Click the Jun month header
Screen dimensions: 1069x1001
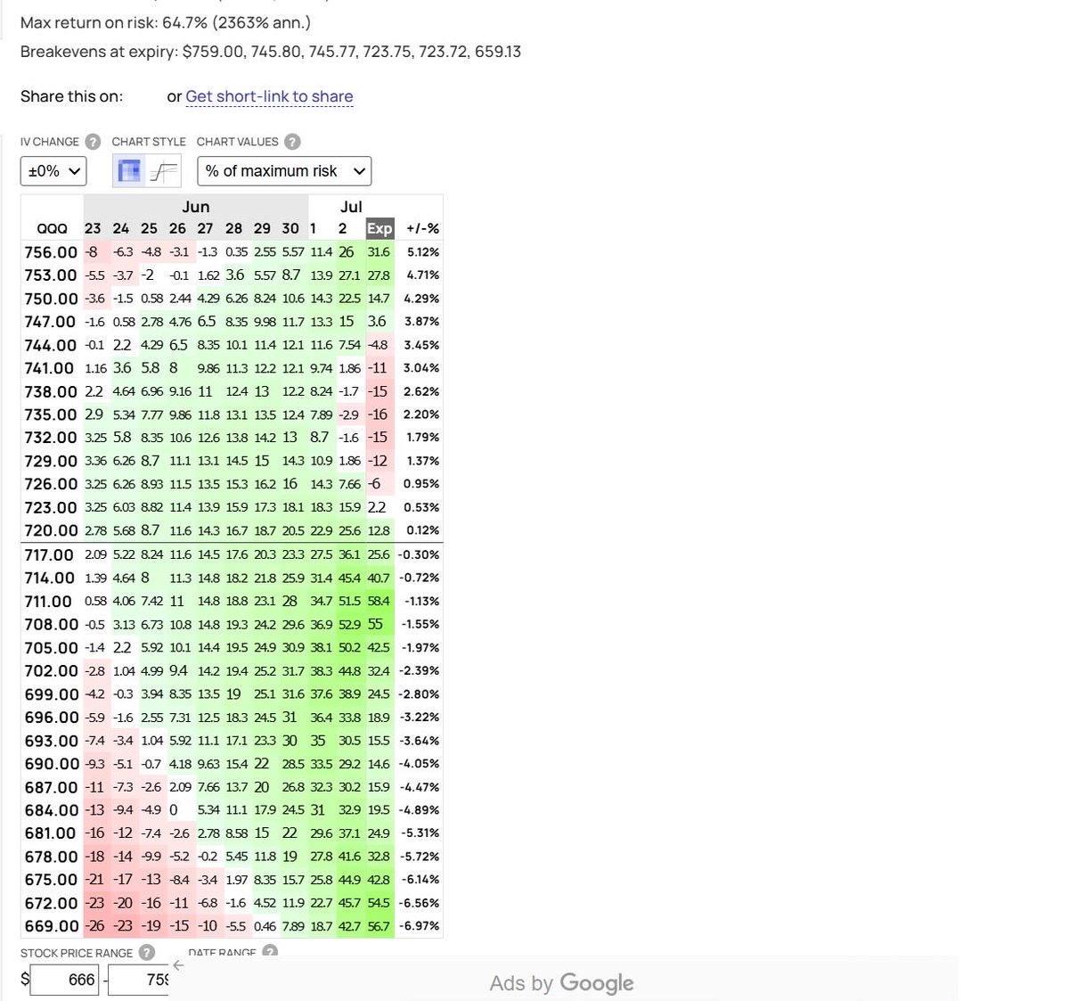pyautogui.click(x=196, y=207)
